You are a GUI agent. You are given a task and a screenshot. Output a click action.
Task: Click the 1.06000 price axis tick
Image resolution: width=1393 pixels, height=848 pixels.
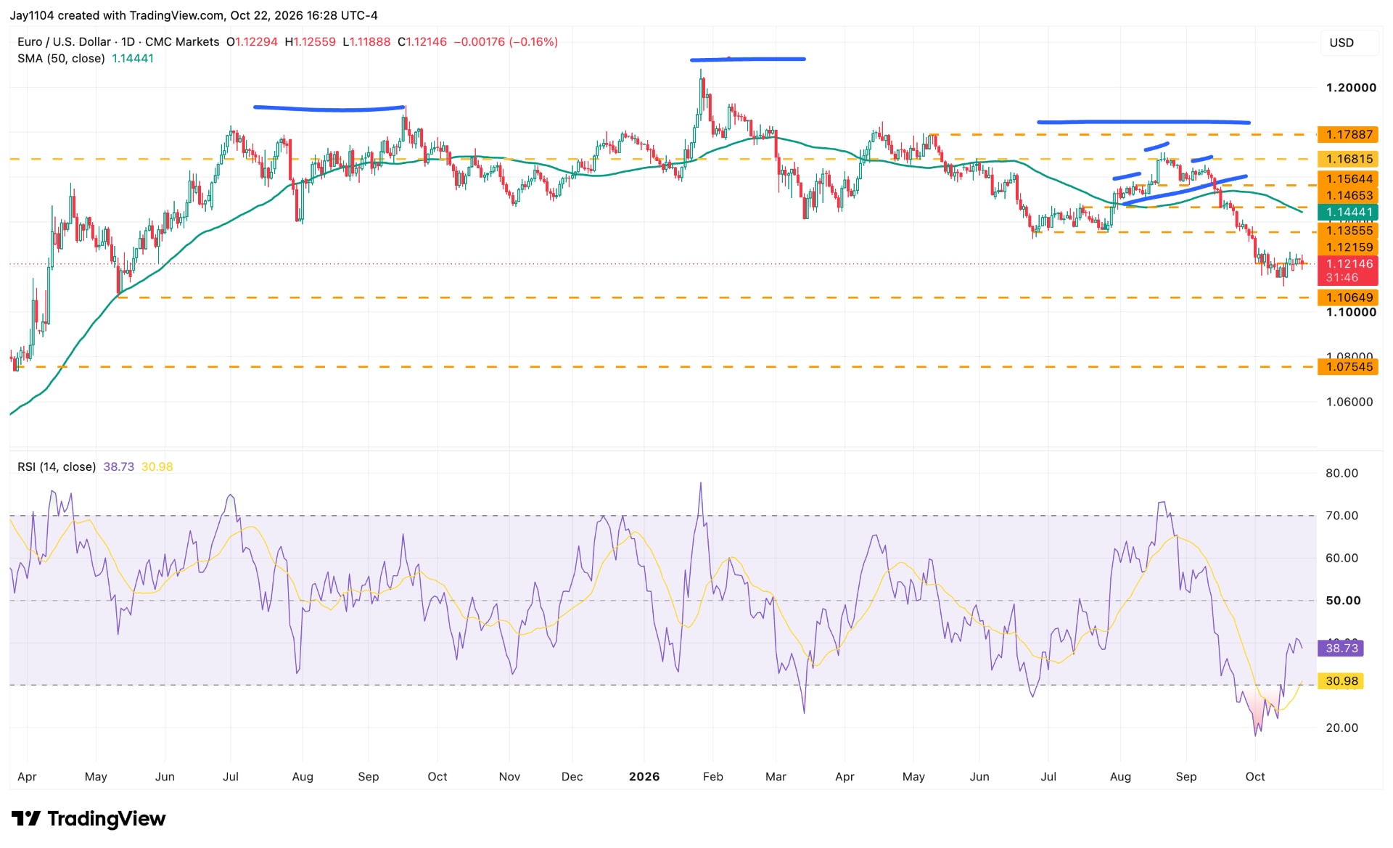coord(1349,402)
